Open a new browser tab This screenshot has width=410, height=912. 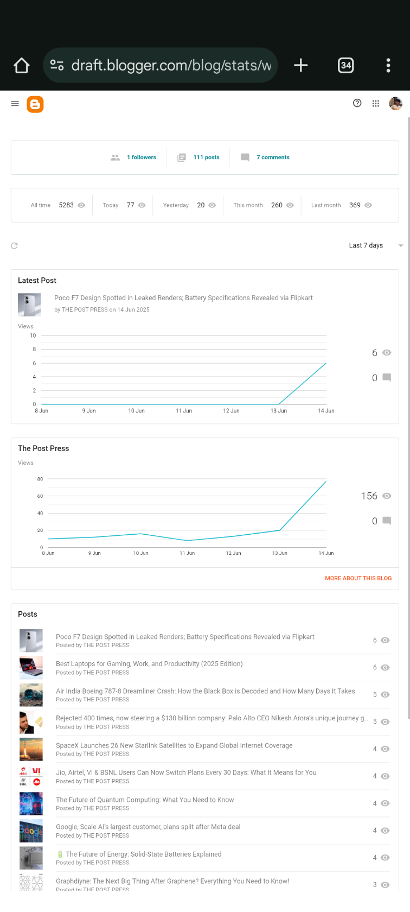point(300,66)
